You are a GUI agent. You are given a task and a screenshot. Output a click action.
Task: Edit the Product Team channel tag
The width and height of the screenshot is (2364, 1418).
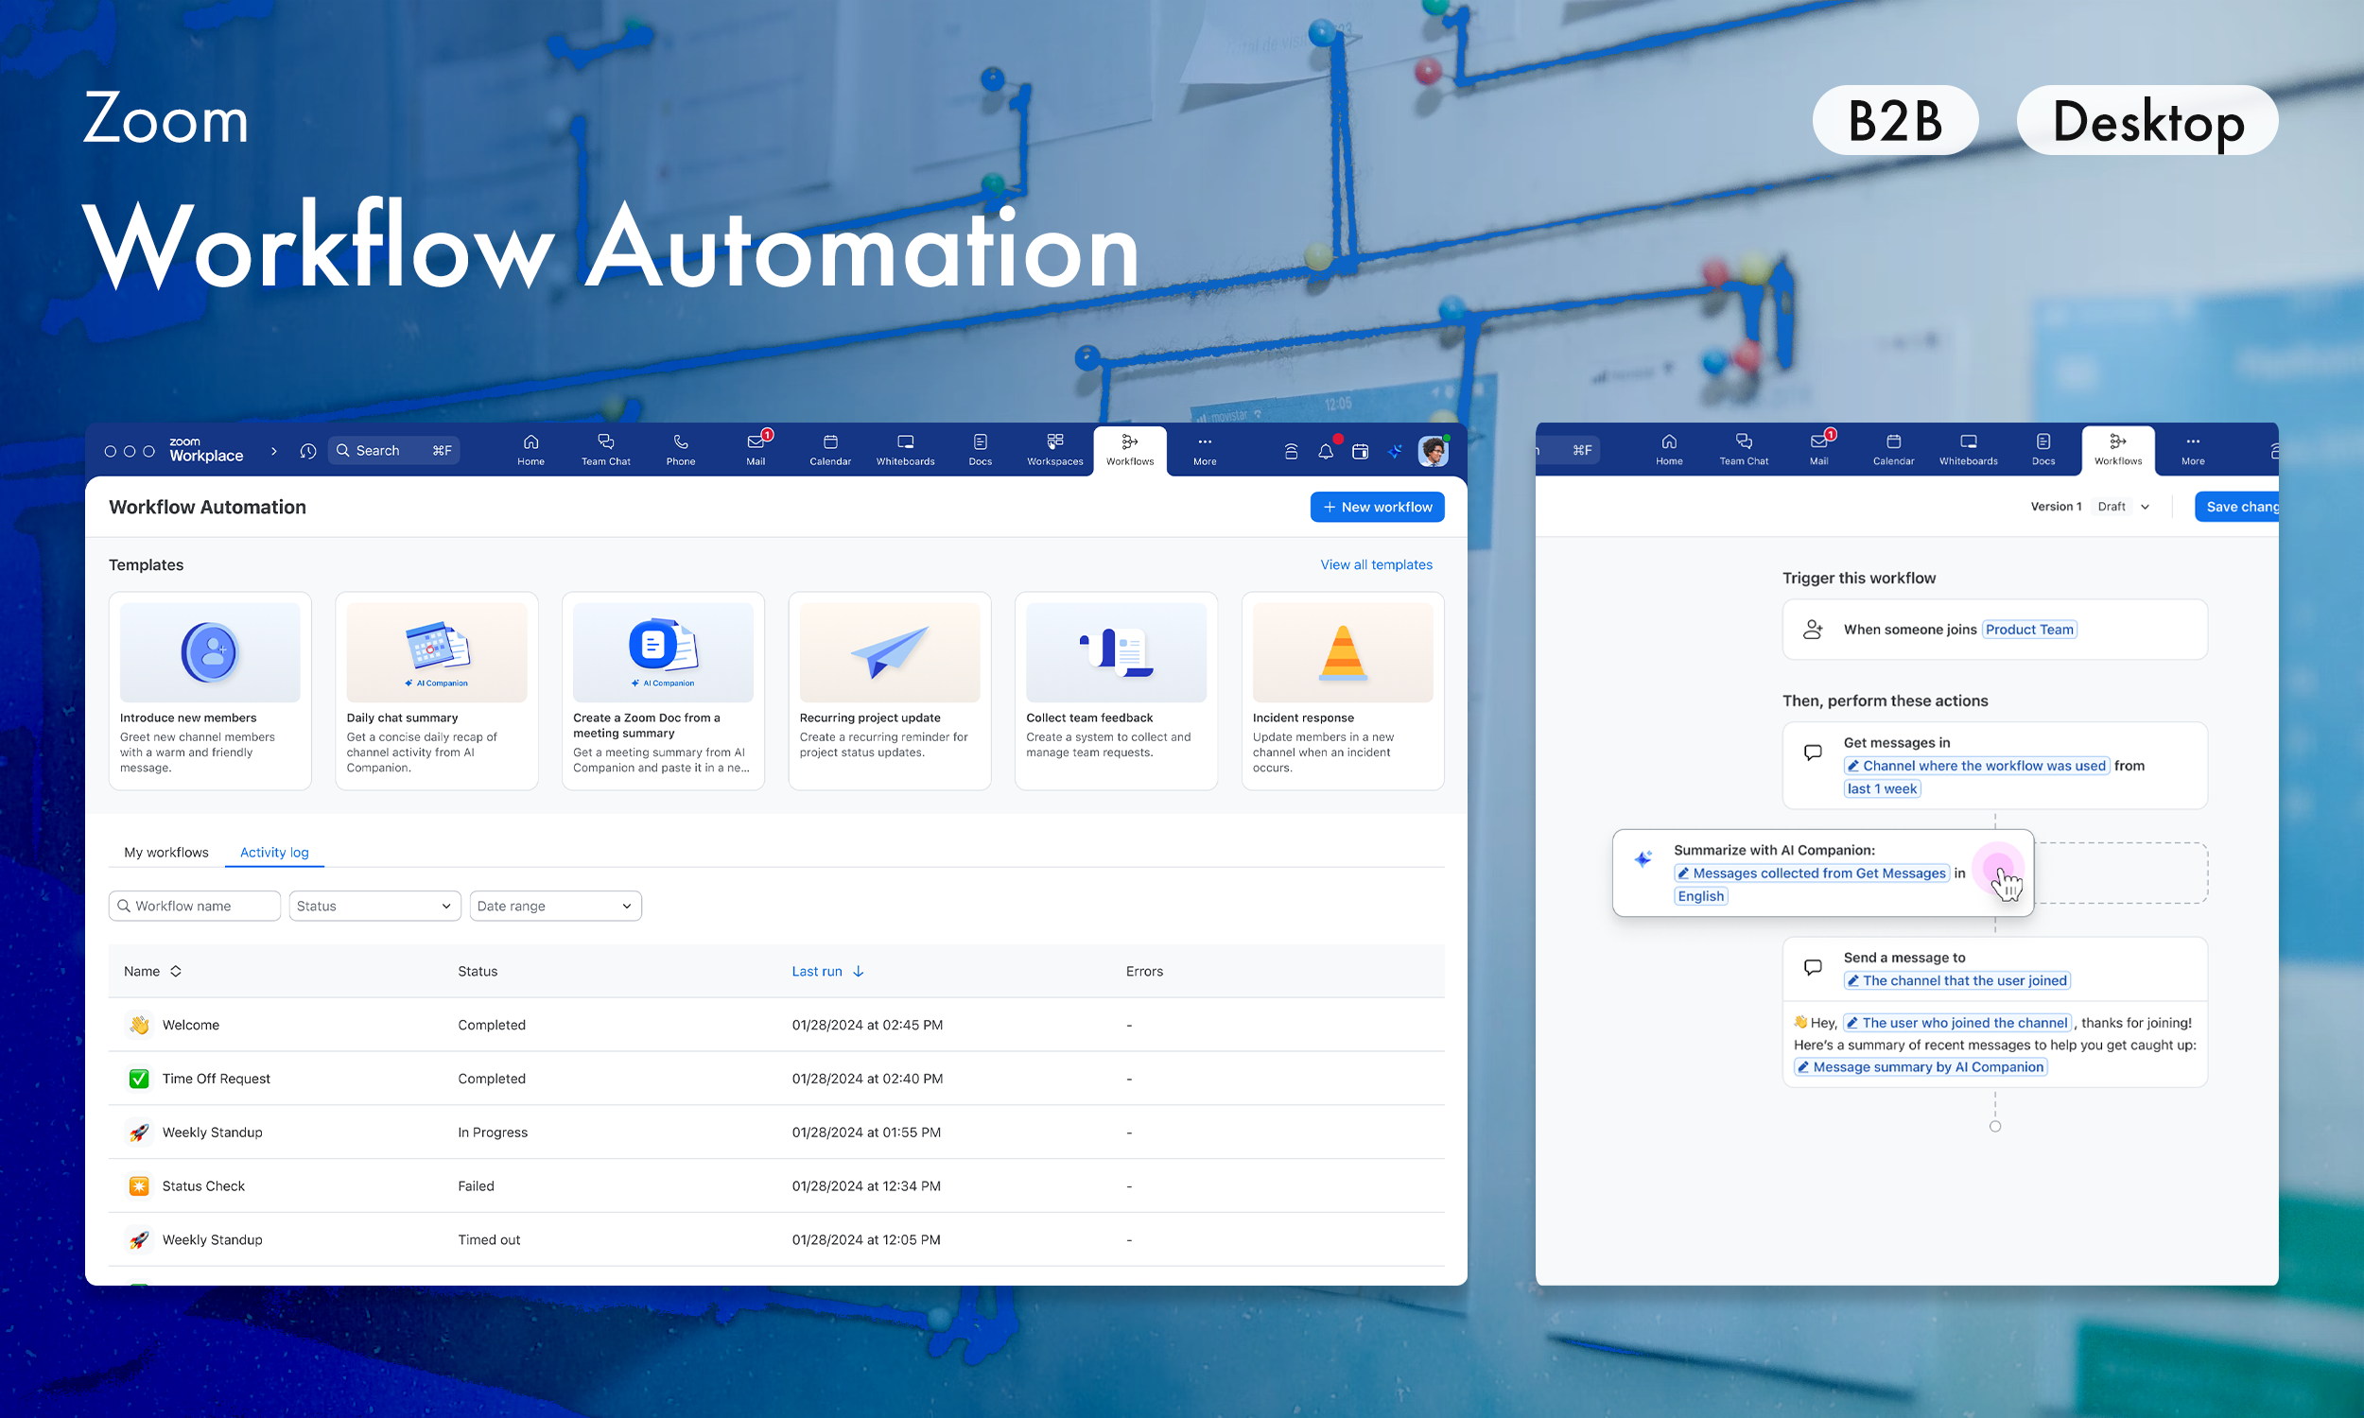point(2029,629)
